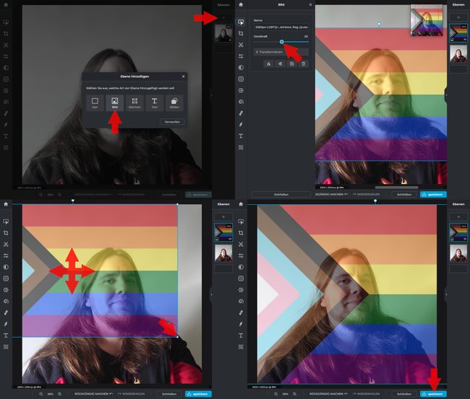Click the home icon in bottom-left screenshot

point(6,204)
